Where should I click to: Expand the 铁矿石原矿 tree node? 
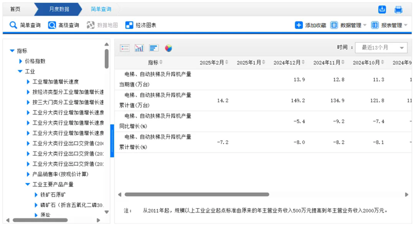coord(36,195)
